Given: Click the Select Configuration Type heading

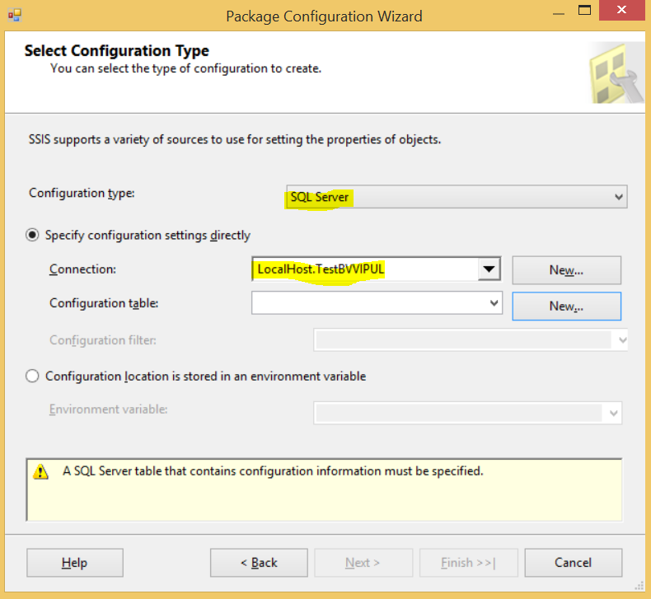Looking at the screenshot, I should pyautogui.click(x=117, y=50).
